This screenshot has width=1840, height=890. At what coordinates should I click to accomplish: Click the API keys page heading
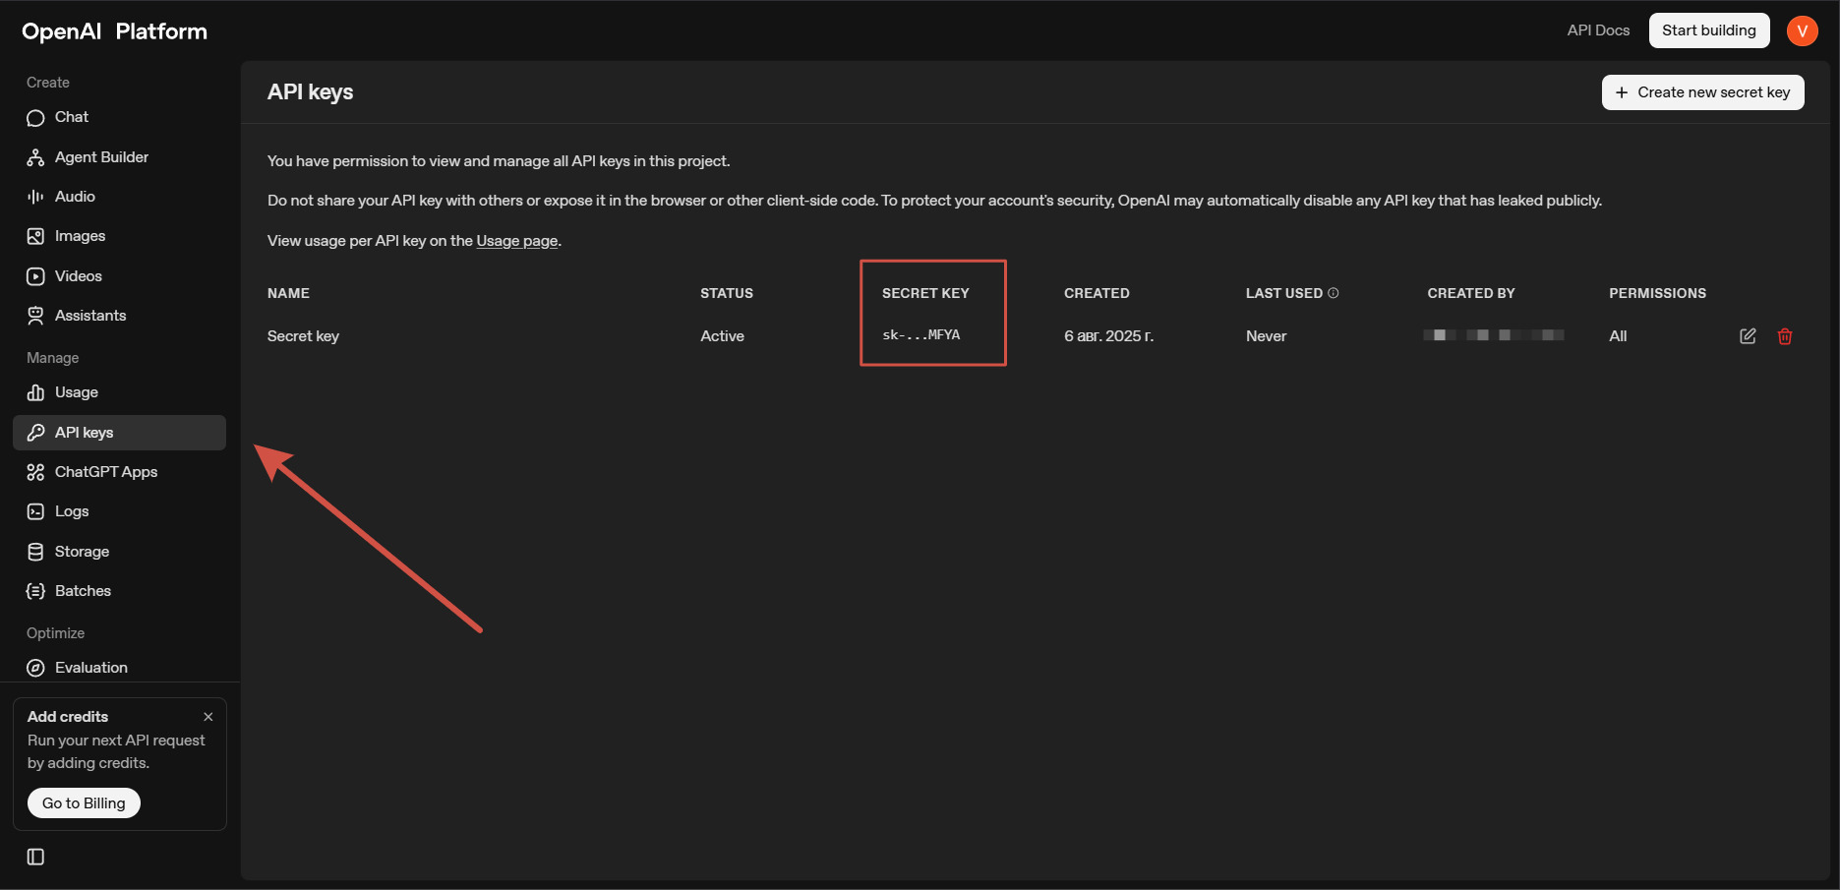click(311, 92)
